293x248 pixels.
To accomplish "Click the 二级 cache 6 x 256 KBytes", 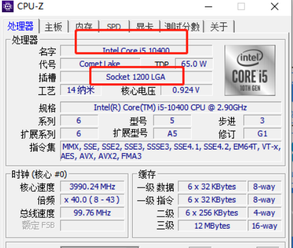I will (x=212, y=213).
